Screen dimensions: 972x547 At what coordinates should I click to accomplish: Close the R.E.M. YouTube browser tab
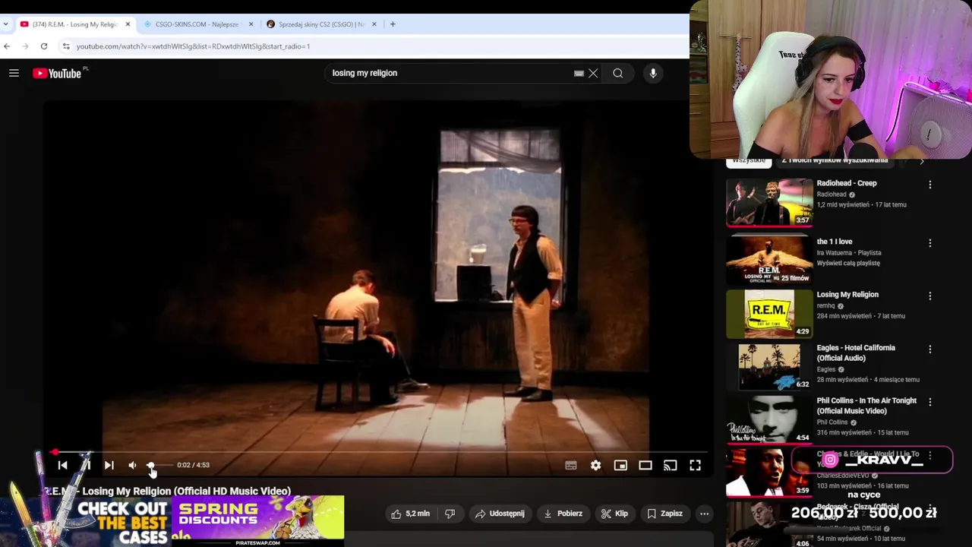(x=128, y=24)
